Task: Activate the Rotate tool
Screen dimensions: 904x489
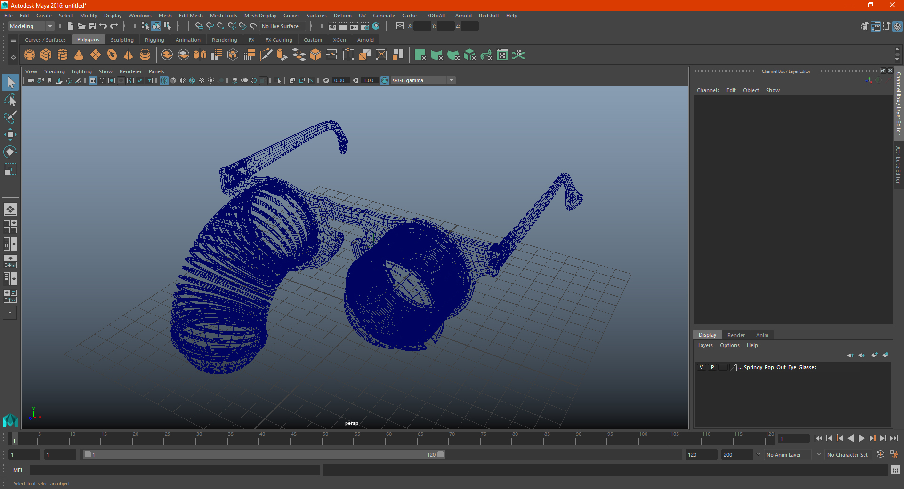Action: (10, 152)
